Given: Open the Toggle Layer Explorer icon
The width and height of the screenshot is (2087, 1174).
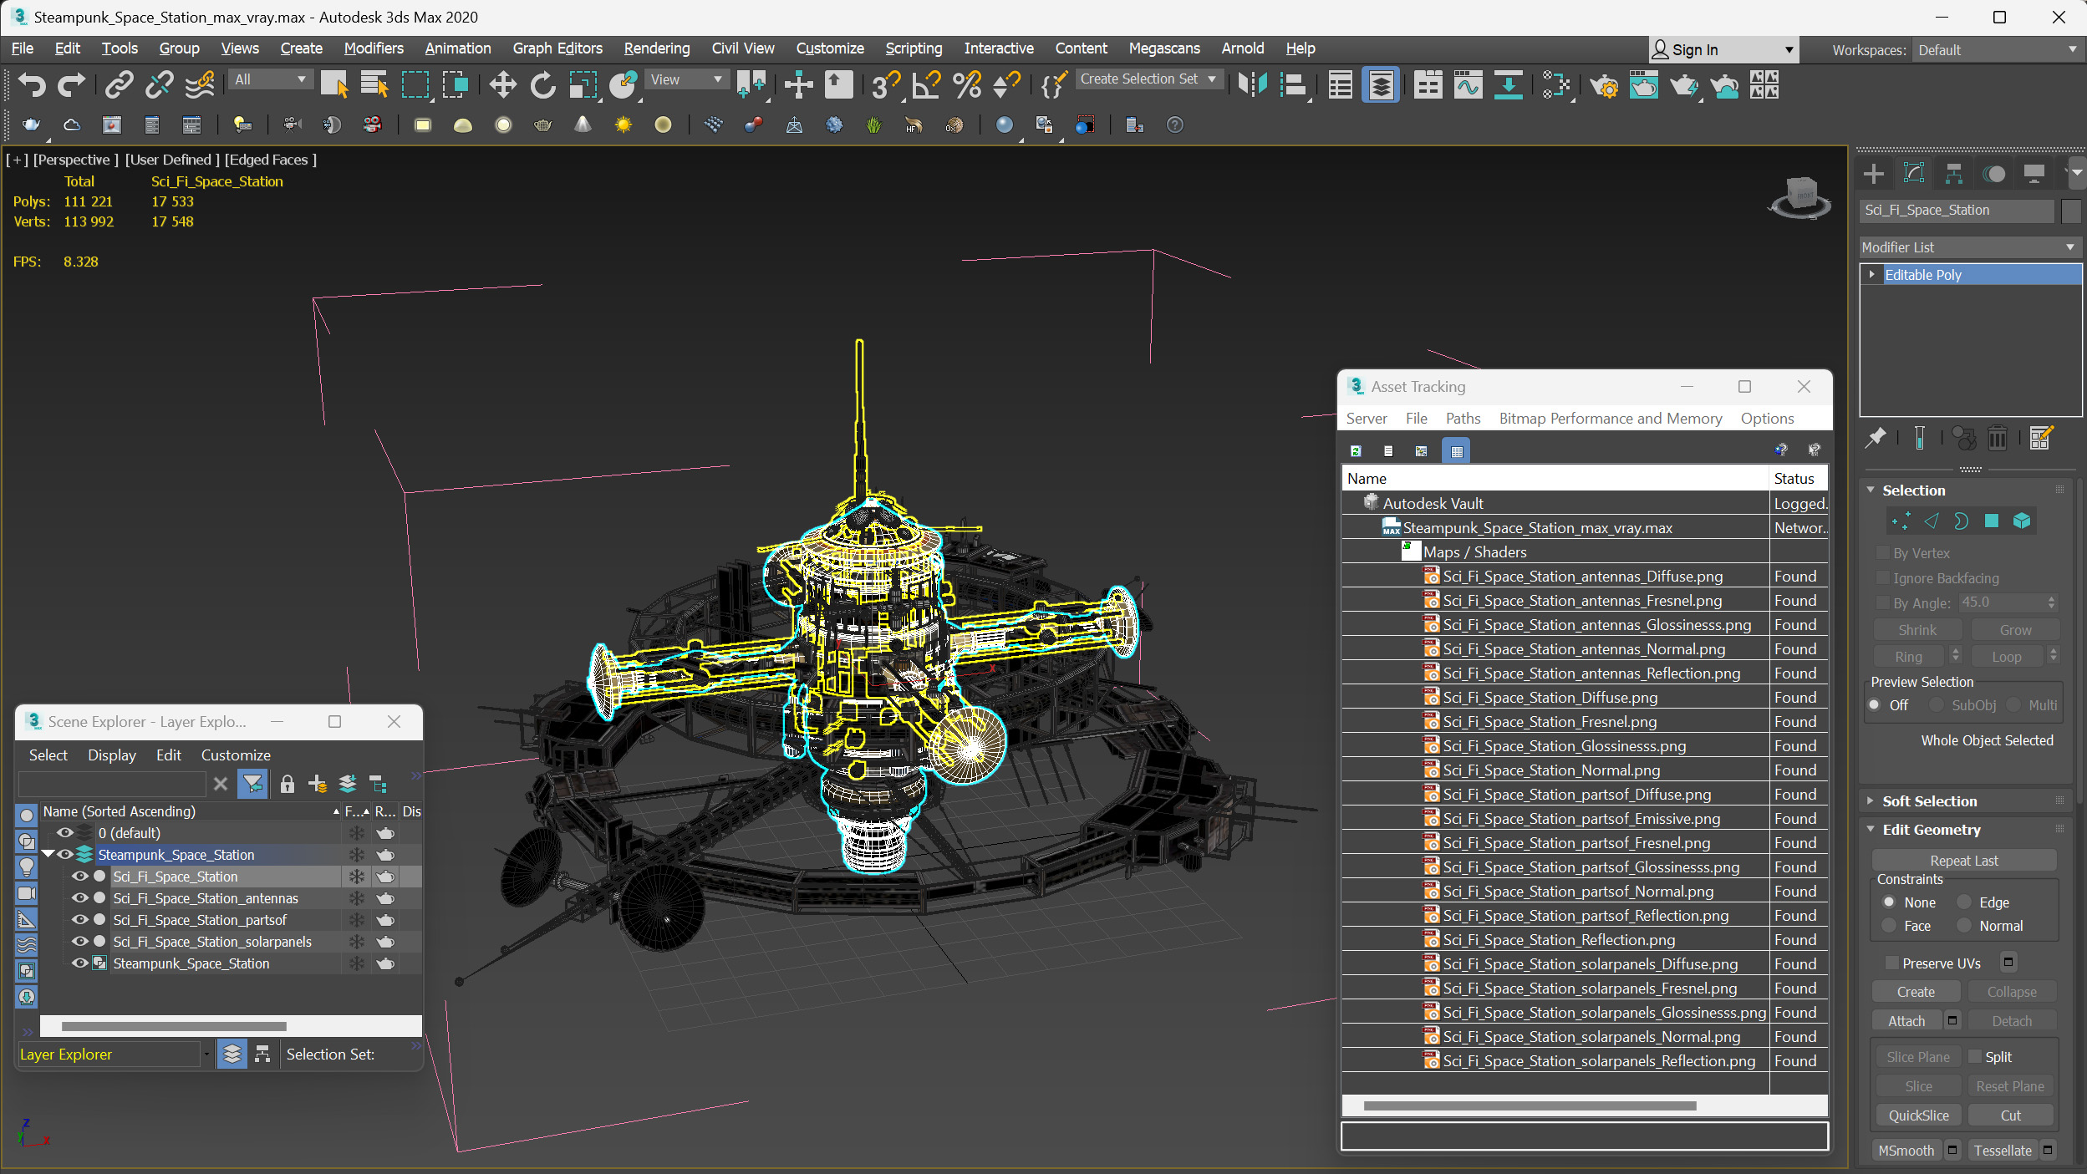Looking at the screenshot, I should [1381, 84].
